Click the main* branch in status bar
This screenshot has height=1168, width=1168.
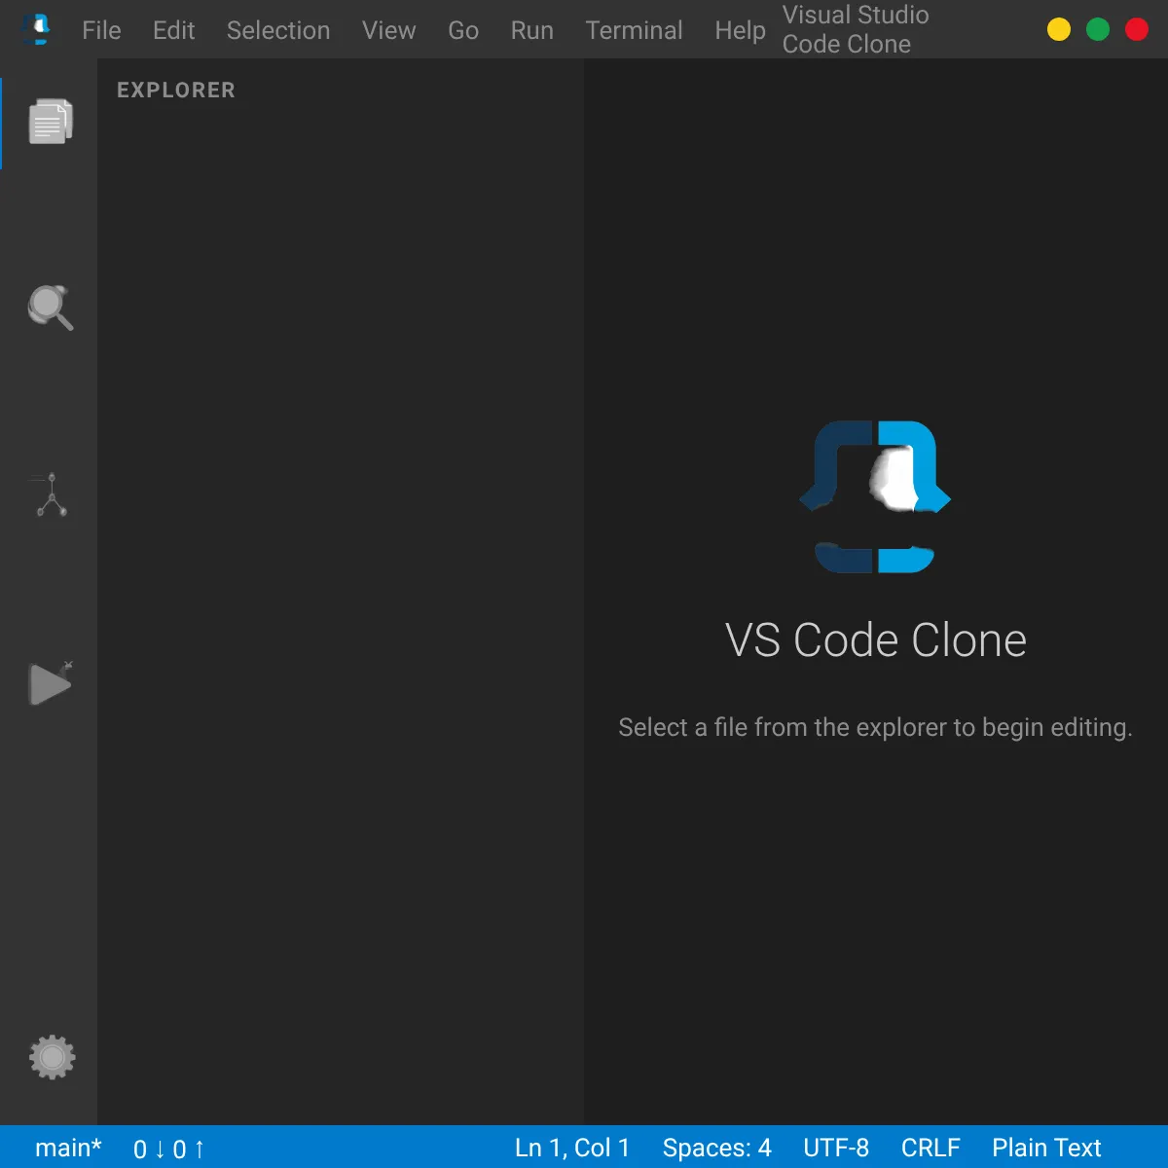[68, 1148]
